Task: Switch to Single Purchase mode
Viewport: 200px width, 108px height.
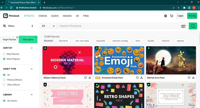Action: click(9, 39)
